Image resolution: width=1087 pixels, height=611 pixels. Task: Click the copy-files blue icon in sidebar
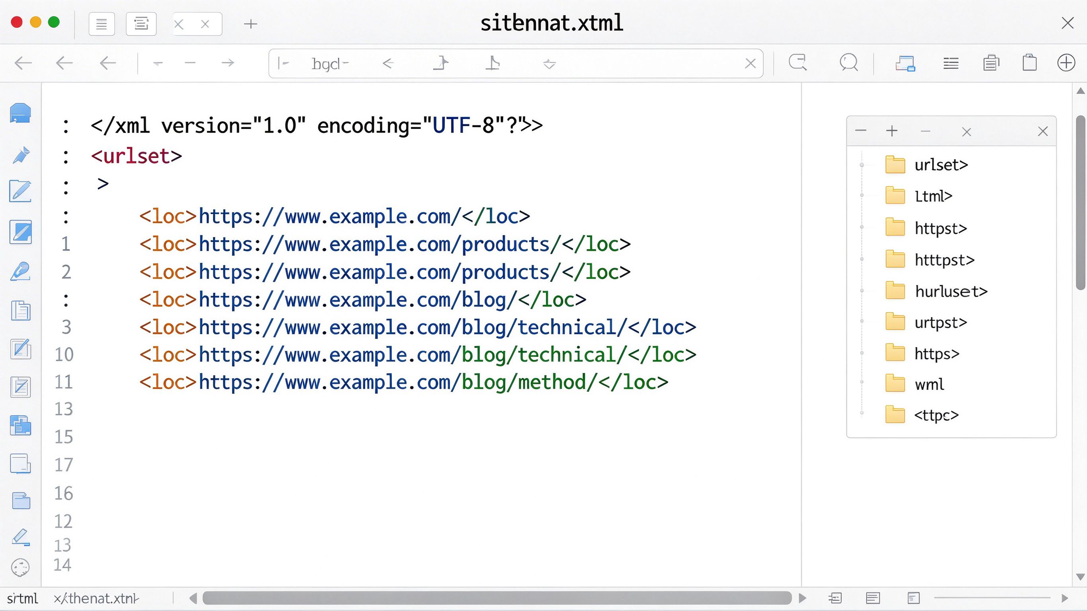[21, 425]
